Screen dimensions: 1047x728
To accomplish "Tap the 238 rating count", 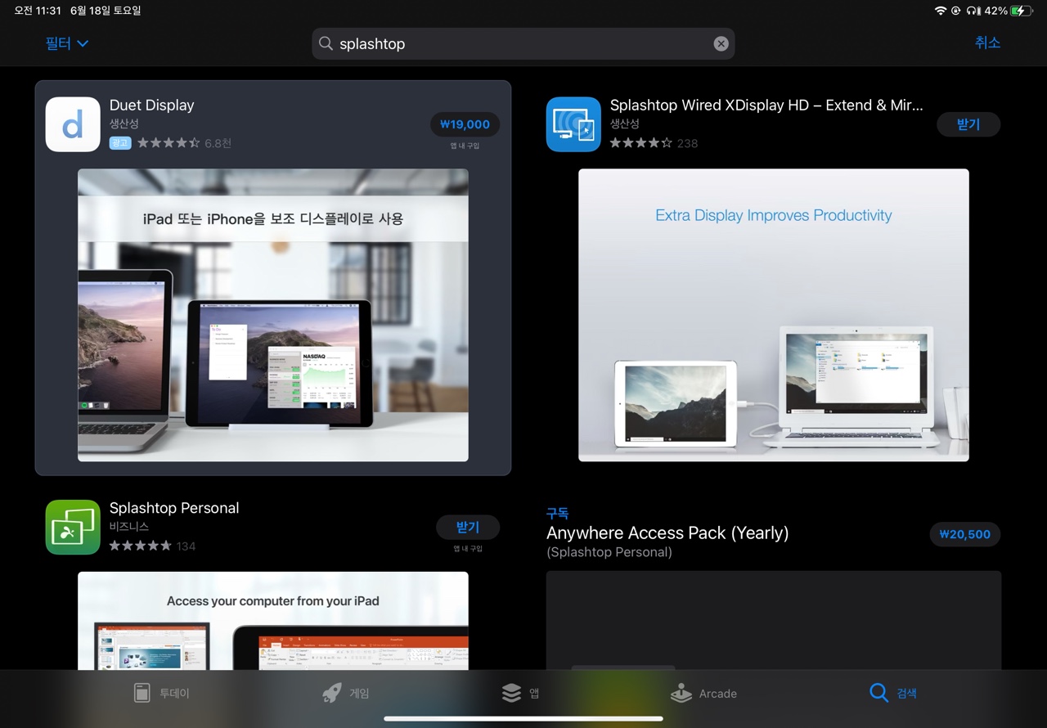I will (x=687, y=143).
